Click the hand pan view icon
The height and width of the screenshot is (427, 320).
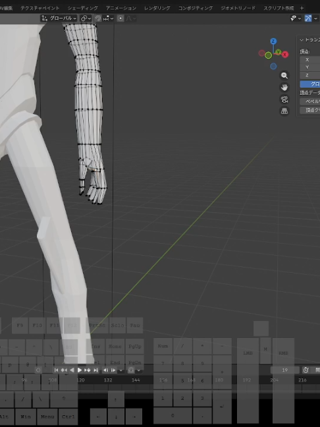pyautogui.click(x=284, y=88)
